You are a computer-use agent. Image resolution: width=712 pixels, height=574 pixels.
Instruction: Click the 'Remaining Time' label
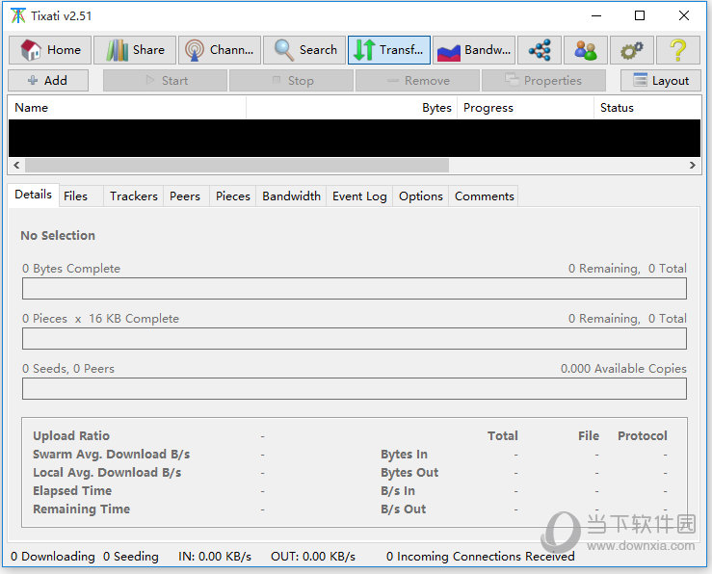[81, 509]
